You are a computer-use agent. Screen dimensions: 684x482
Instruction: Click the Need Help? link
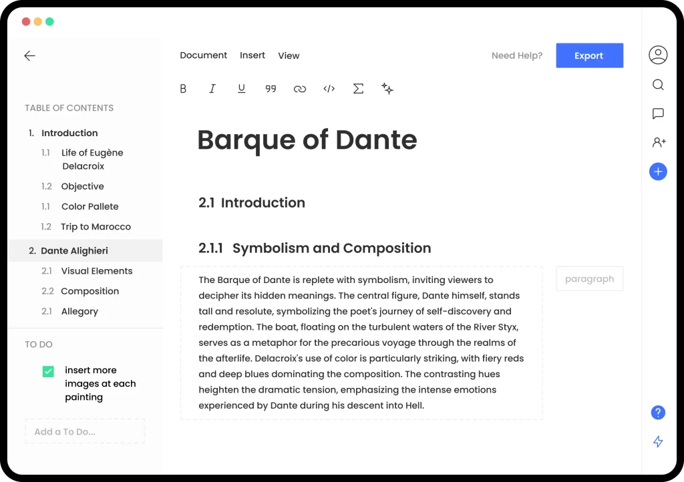(x=516, y=55)
